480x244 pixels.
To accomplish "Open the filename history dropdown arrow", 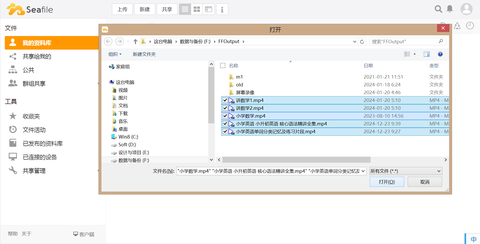I will pos(363,171).
